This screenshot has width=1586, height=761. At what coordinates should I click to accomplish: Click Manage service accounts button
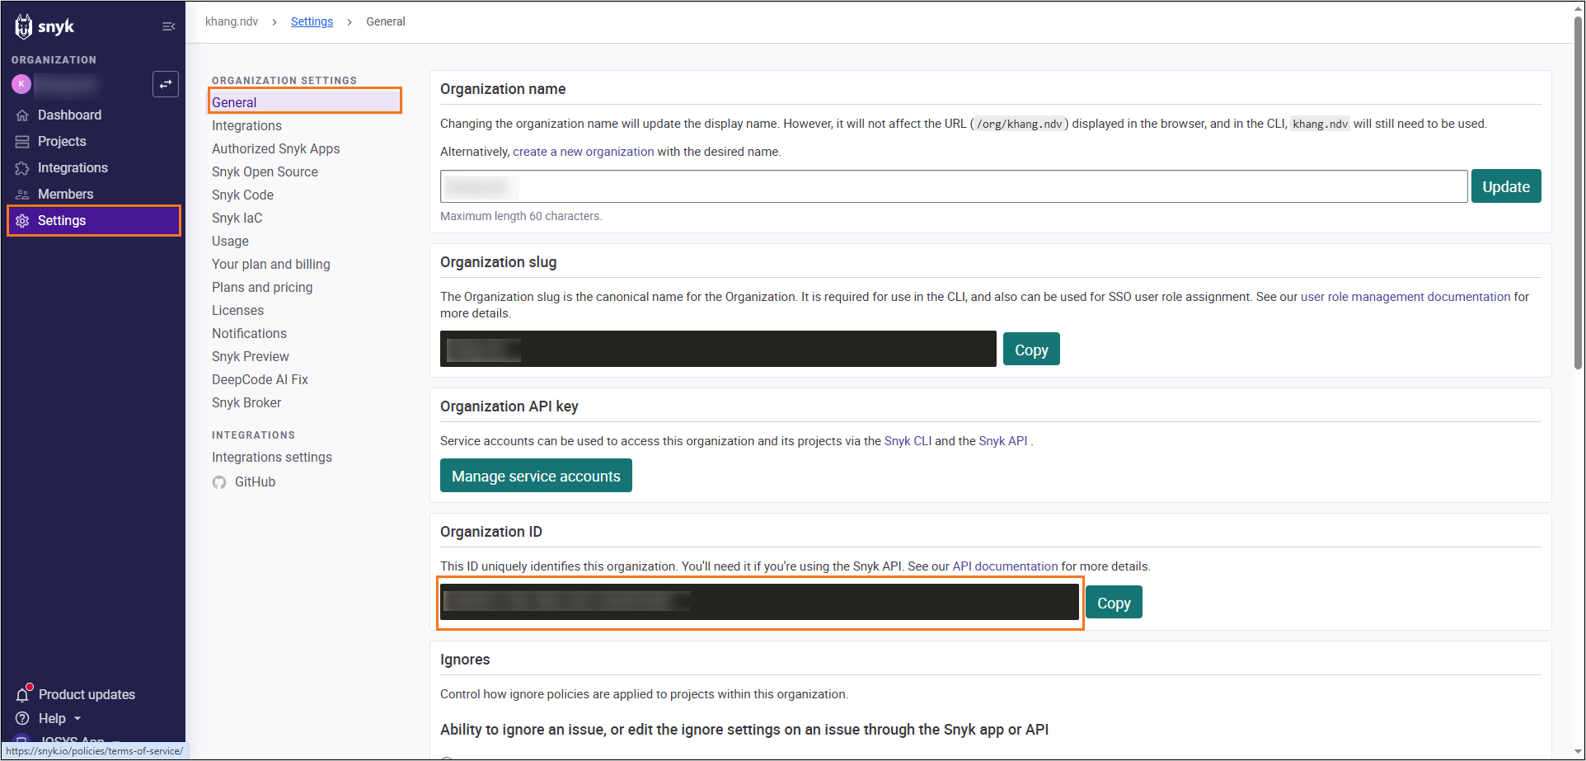click(536, 476)
